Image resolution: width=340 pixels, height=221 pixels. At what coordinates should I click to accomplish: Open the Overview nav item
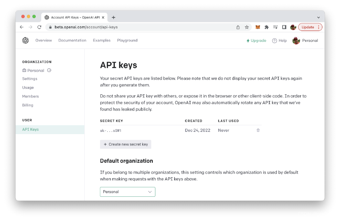click(44, 40)
